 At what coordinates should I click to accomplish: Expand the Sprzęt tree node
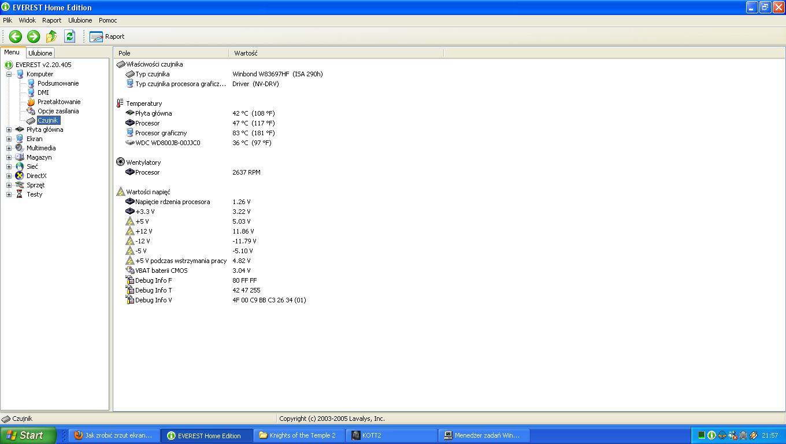pos(9,185)
